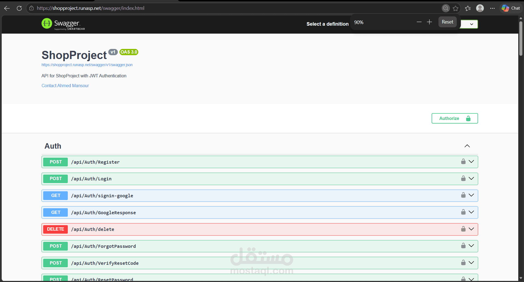Click lock icon for /api/Auth/ForgotPassword
Screen dimensions: 524x282
(463, 246)
